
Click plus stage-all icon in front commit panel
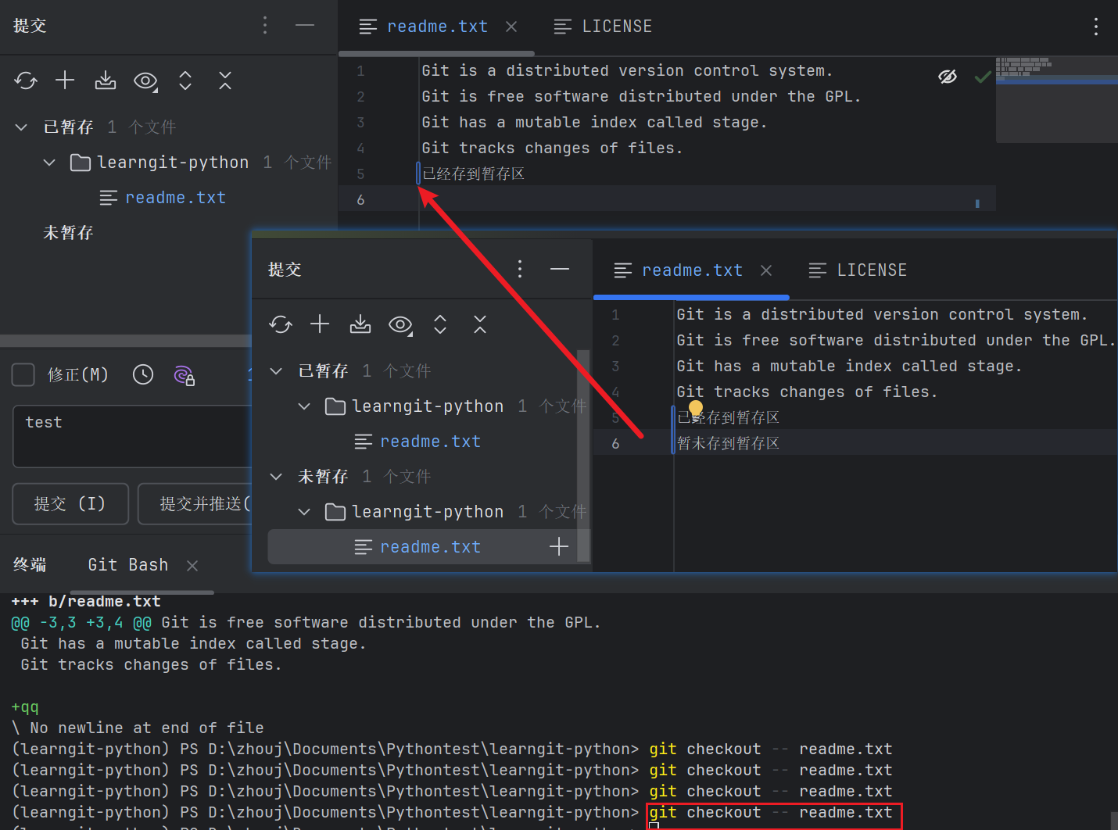click(x=320, y=324)
